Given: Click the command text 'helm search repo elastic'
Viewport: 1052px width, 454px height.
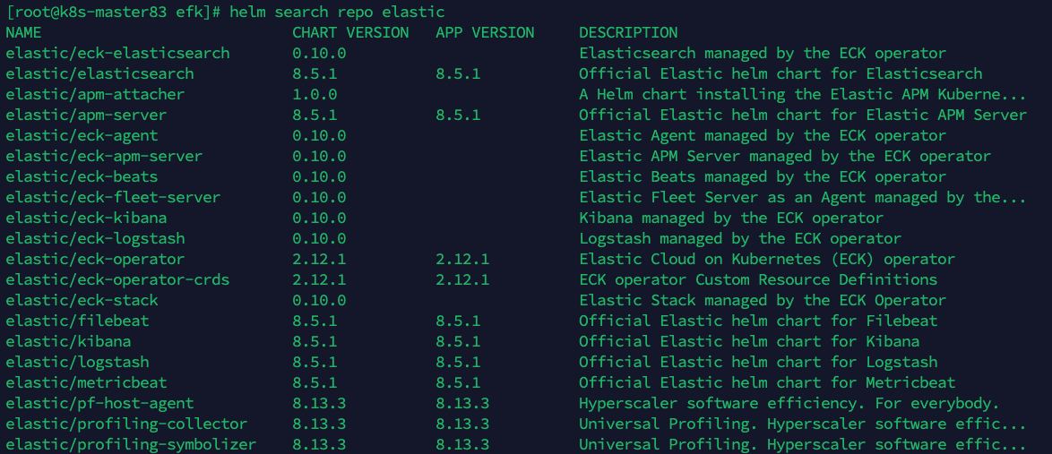Looking at the screenshot, I should tap(337, 12).
